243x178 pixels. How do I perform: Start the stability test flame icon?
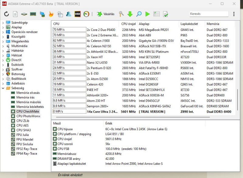(51, 14)
